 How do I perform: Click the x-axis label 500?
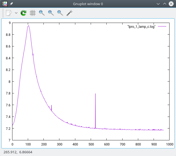pos(91,144)
